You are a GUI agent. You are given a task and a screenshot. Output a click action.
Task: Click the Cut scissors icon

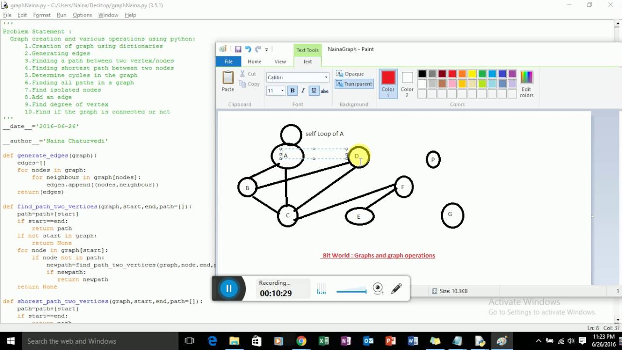click(242, 74)
